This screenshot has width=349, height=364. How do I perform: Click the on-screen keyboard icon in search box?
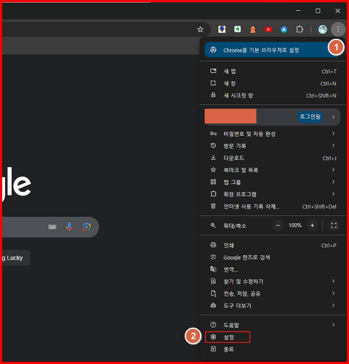pyautogui.click(x=52, y=227)
